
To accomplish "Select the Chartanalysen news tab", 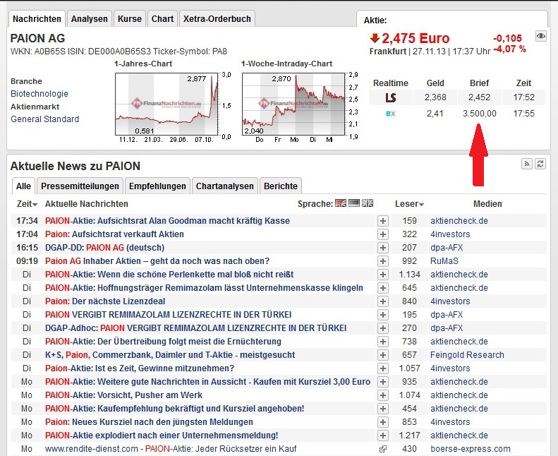I will (x=224, y=186).
